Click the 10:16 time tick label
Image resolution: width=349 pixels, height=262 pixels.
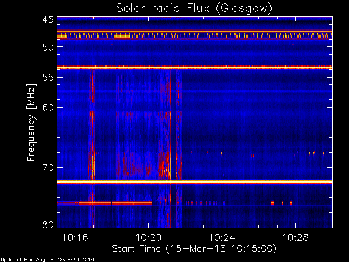click(x=75, y=237)
